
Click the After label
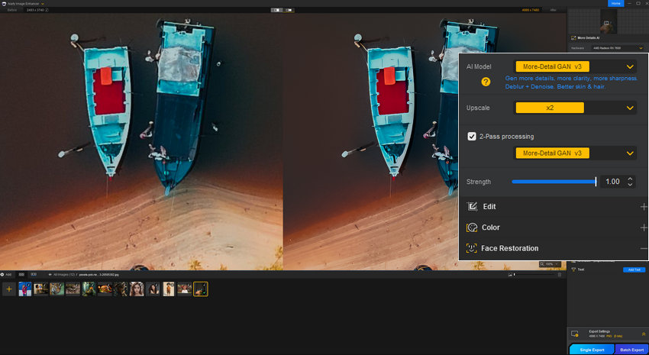tap(553, 10)
